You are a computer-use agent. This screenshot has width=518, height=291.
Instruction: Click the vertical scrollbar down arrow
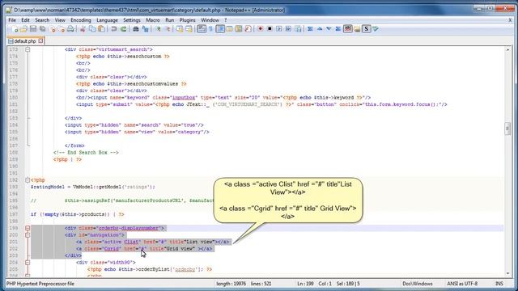point(507,273)
